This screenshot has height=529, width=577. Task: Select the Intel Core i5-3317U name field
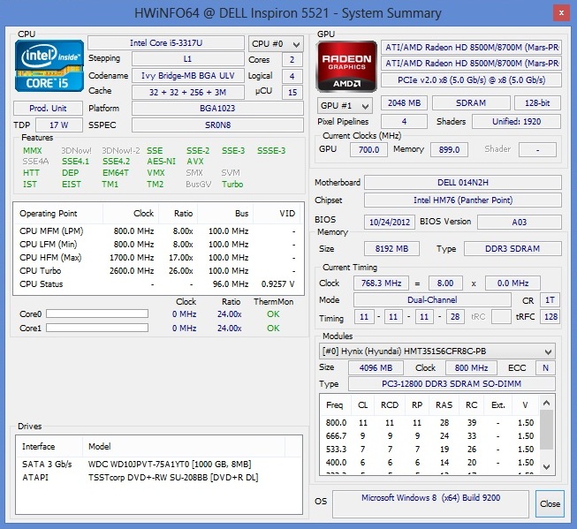[166, 43]
